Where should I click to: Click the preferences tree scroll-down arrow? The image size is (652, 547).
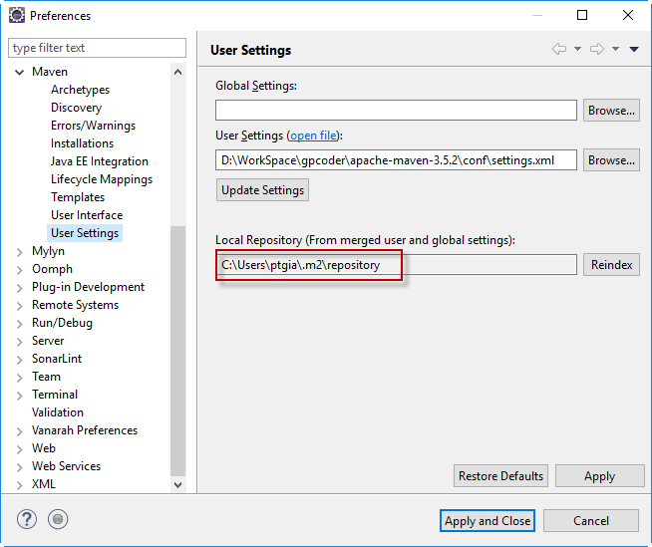tap(178, 484)
